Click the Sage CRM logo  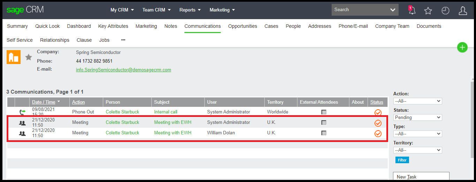pyautogui.click(x=25, y=10)
